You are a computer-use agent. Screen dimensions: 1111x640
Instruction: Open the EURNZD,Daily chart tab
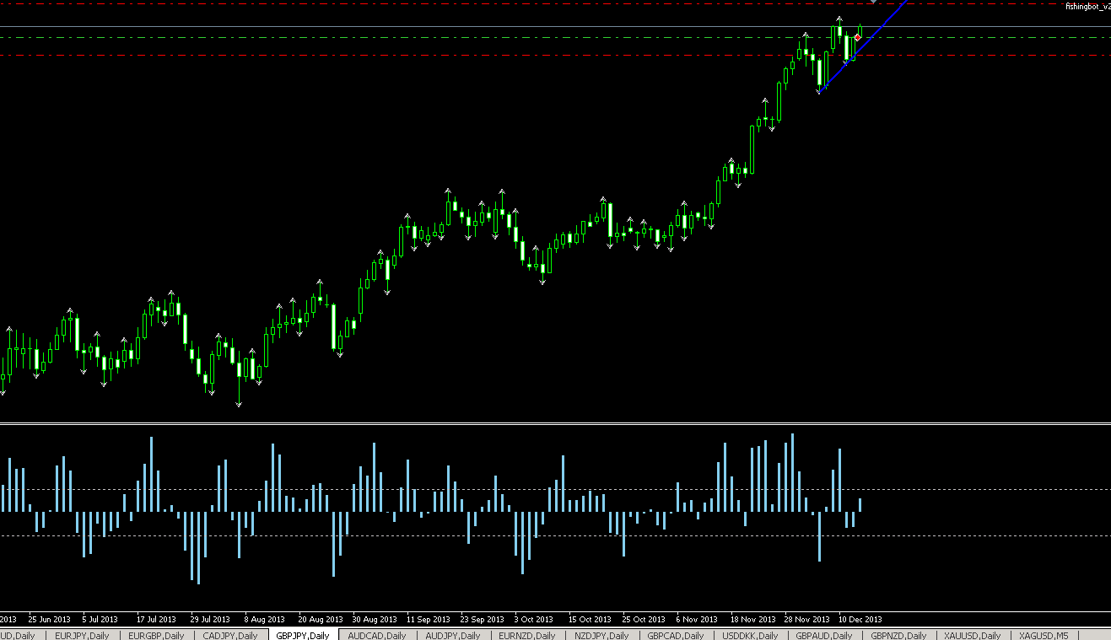click(x=527, y=635)
